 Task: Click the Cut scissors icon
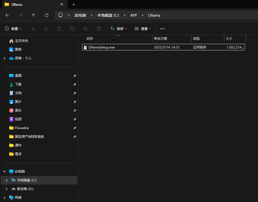[x=33, y=29]
